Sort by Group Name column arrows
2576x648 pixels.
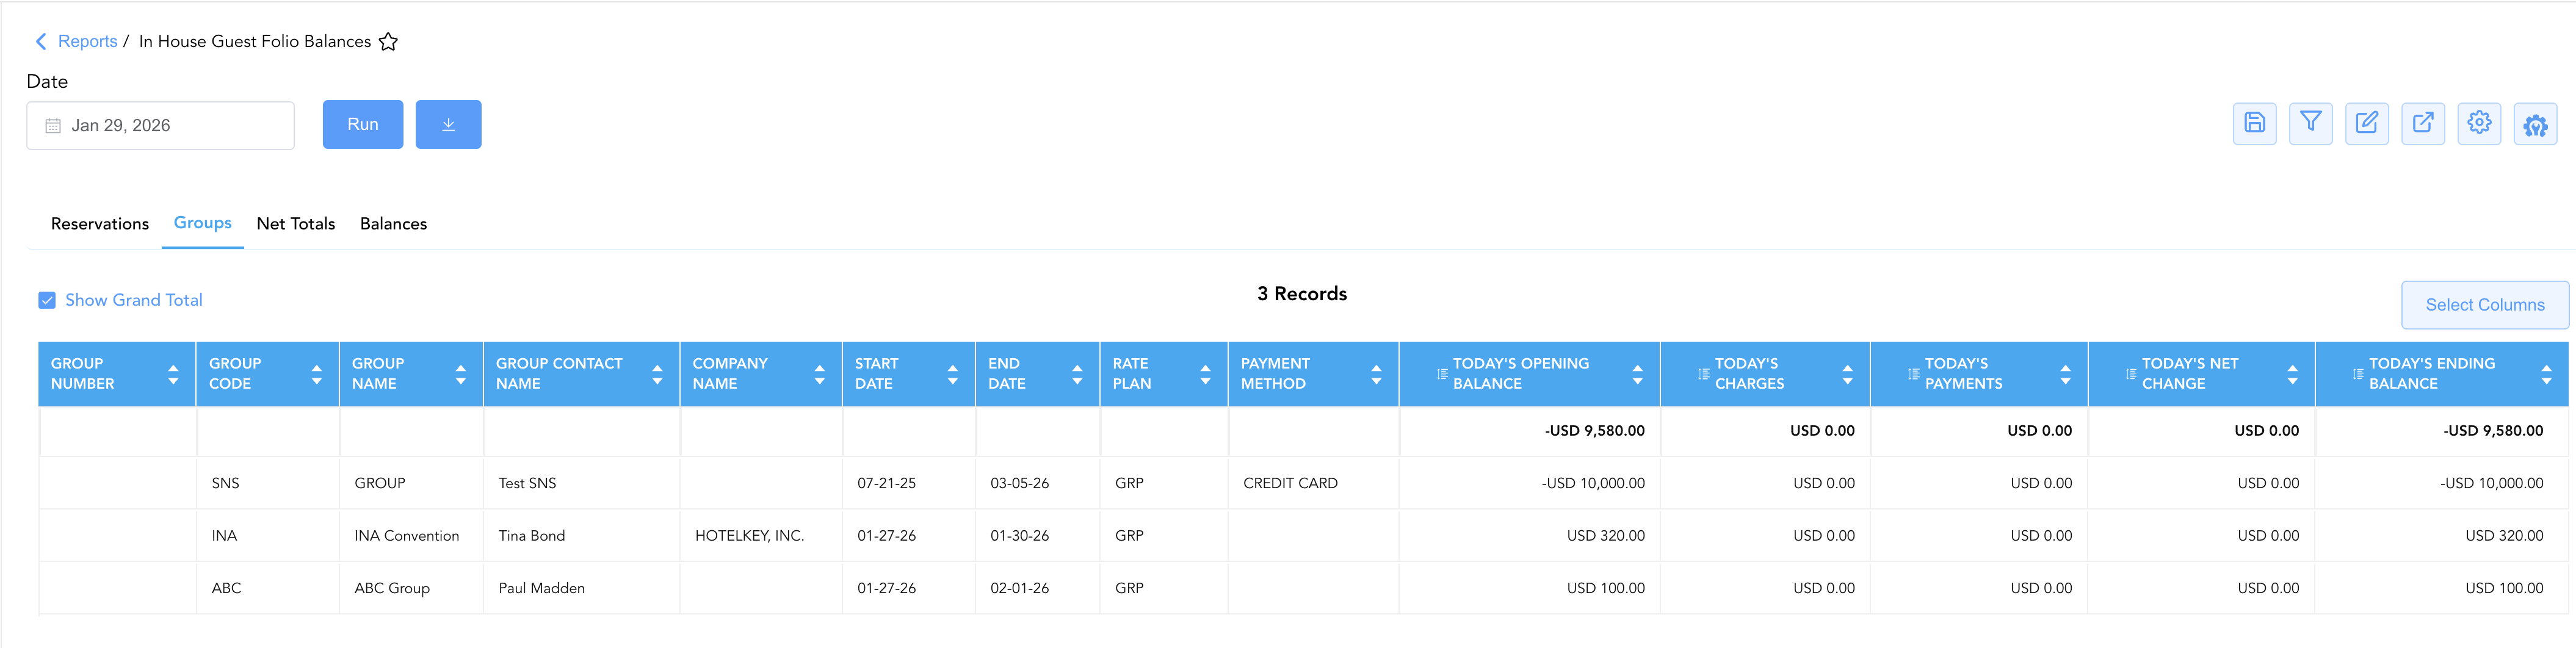coord(460,374)
